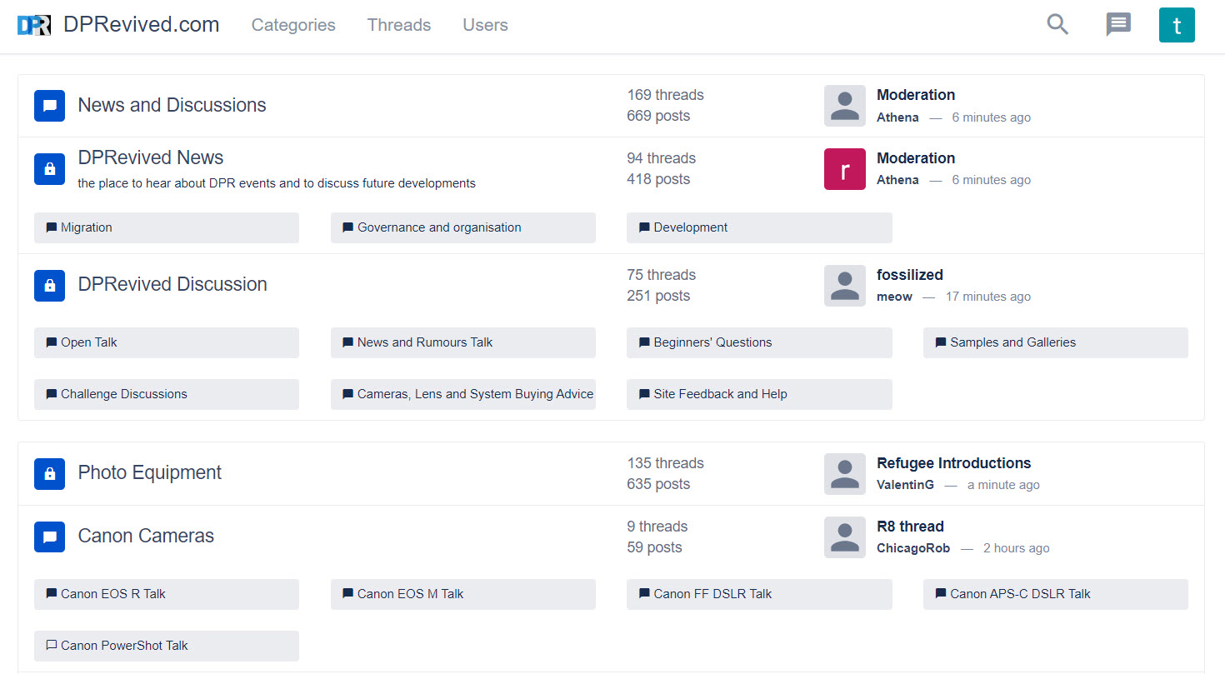The image size is (1225, 674).
Task: Open the Development subforum
Action: (759, 227)
